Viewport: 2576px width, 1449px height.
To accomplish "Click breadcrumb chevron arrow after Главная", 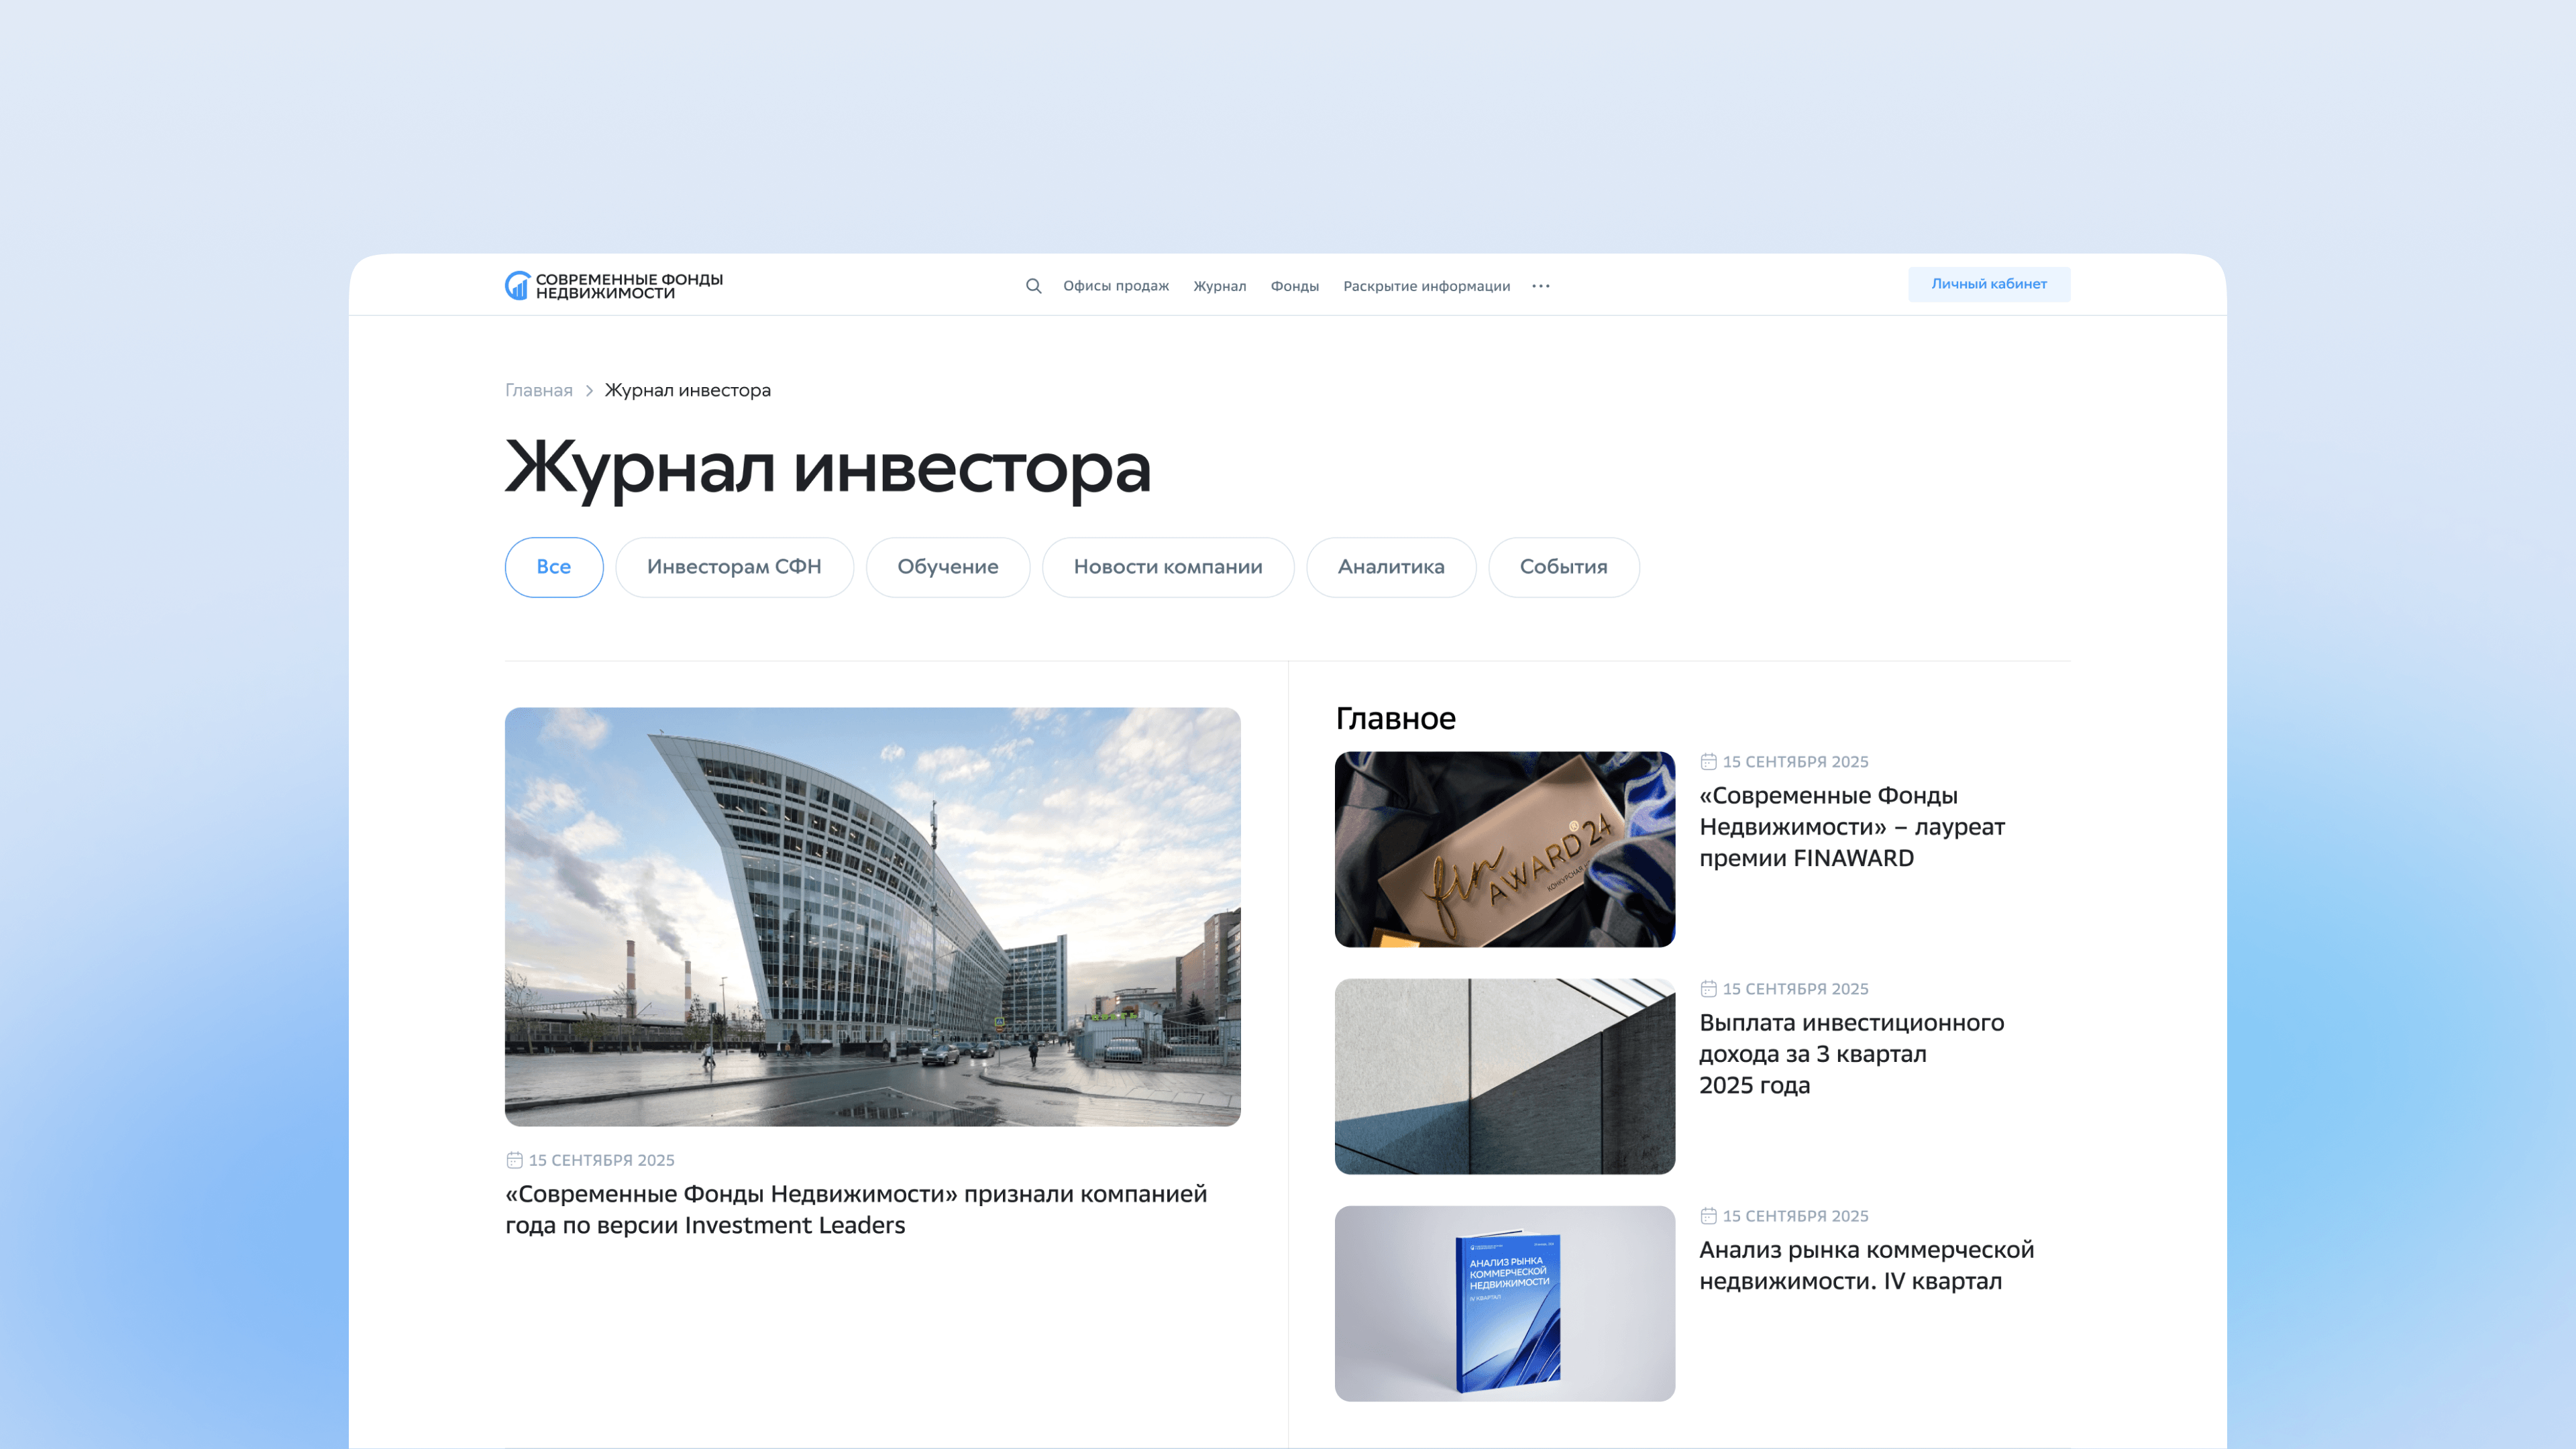I will click(x=589, y=391).
